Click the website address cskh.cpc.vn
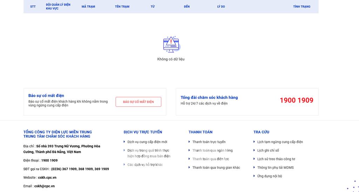 pos(47,178)
